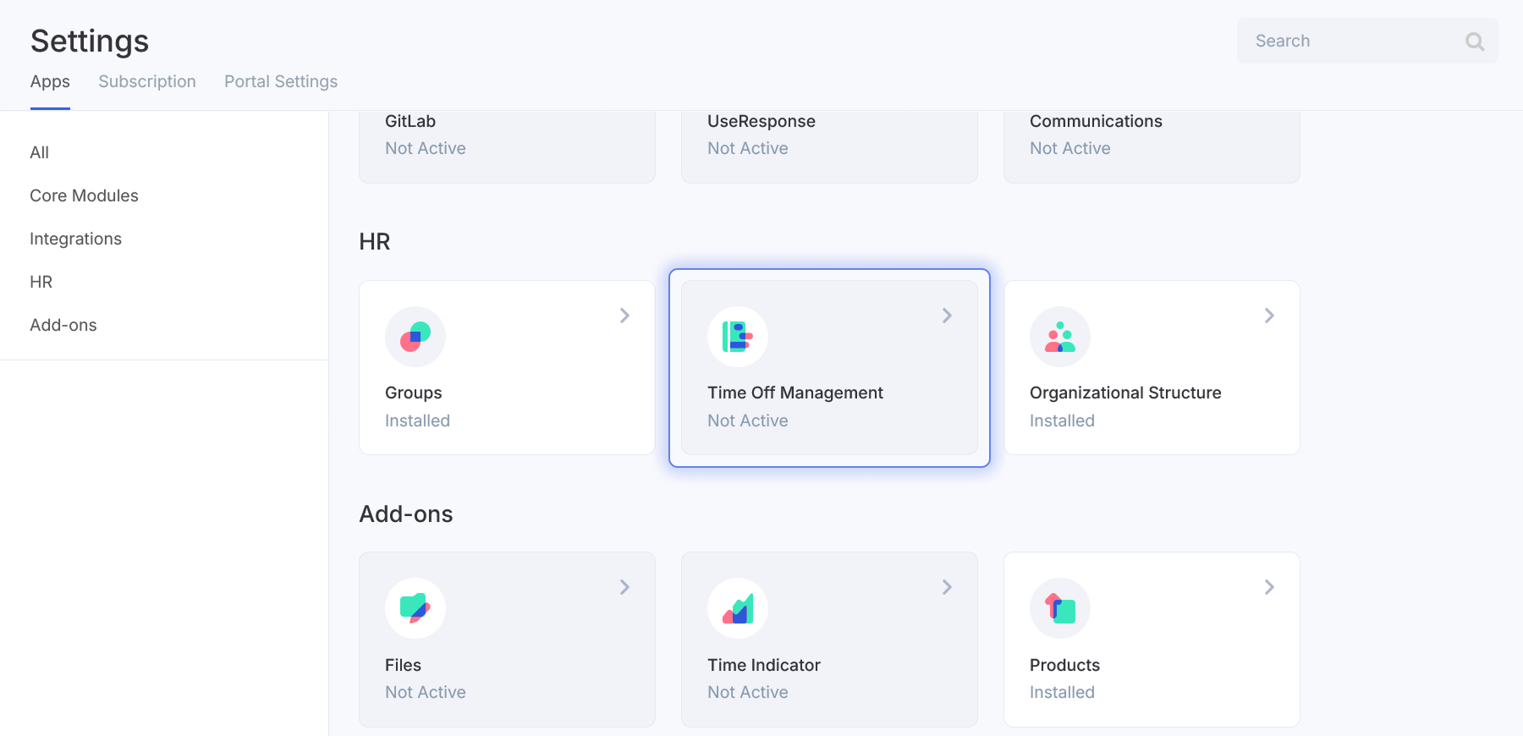
Task: Select the Apps tab
Action: 50,82
